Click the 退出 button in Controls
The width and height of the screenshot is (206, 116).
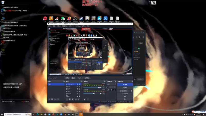(125, 99)
